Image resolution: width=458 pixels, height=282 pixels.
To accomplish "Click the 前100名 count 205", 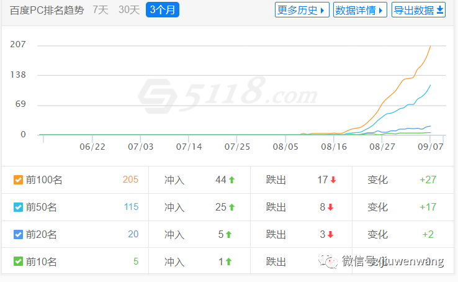I will coord(130,180).
